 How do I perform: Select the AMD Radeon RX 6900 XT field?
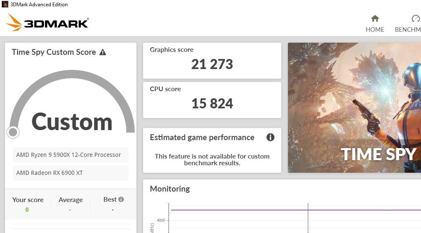(70, 173)
